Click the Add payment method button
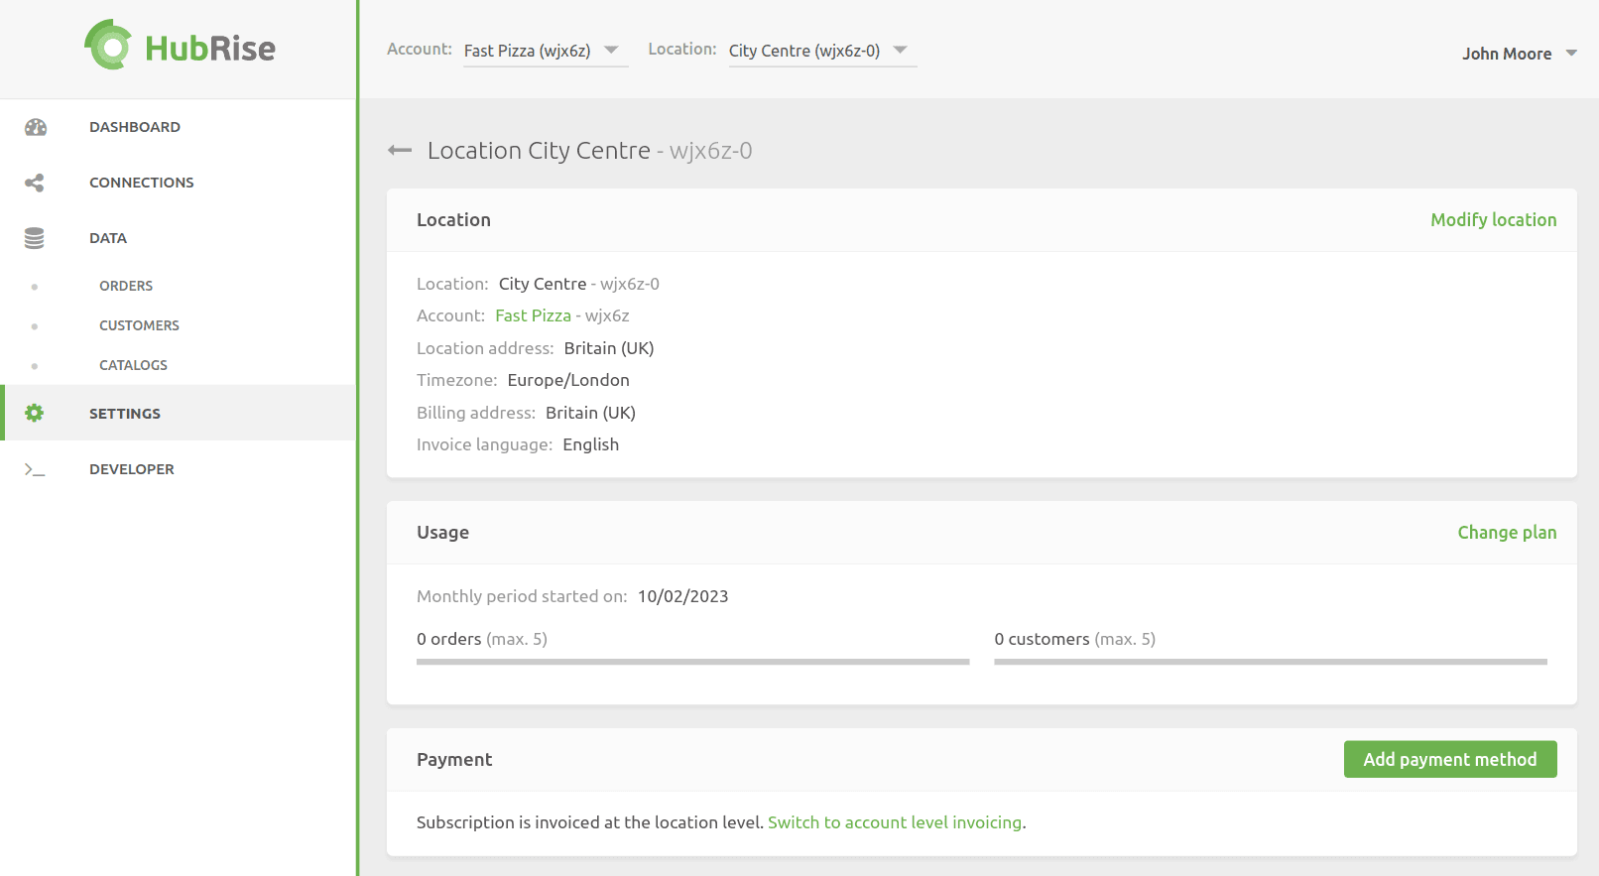1599x876 pixels. [1450, 759]
